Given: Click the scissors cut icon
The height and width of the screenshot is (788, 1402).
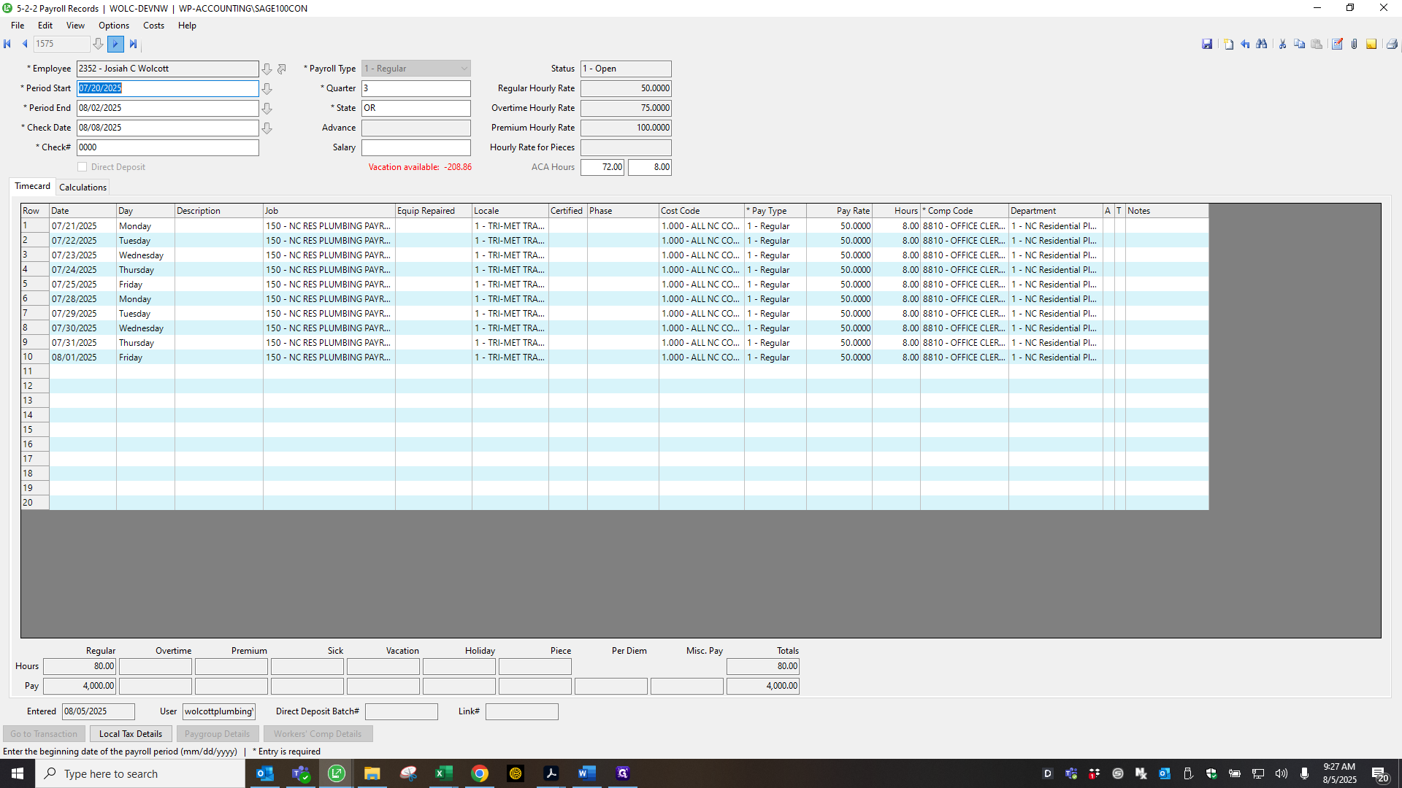Looking at the screenshot, I should pyautogui.click(x=1282, y=45).
